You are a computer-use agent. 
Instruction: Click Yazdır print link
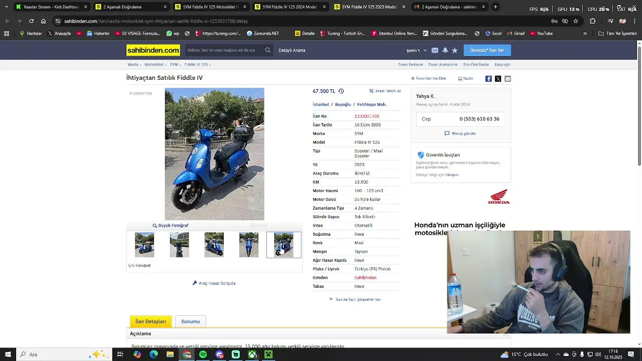click(x=465, y=79)
